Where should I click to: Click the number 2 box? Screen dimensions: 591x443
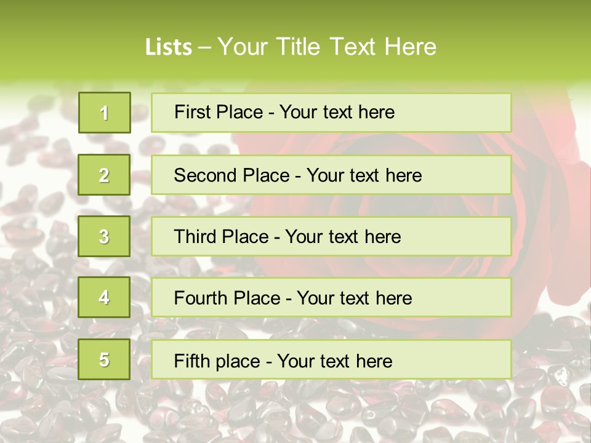click(104, 175)
